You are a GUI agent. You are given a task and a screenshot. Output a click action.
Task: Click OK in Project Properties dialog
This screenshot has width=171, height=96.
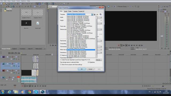82,69
